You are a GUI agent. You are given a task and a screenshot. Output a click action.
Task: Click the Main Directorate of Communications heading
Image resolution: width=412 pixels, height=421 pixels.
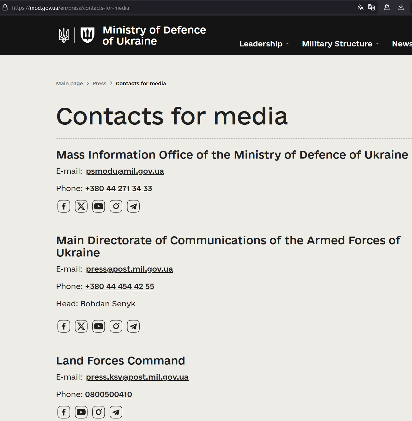[x=228, y=246]
